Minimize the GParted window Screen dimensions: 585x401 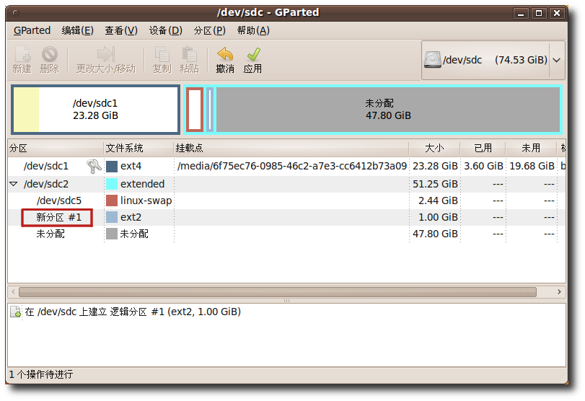pyautogui.click(x=521, y=14)
